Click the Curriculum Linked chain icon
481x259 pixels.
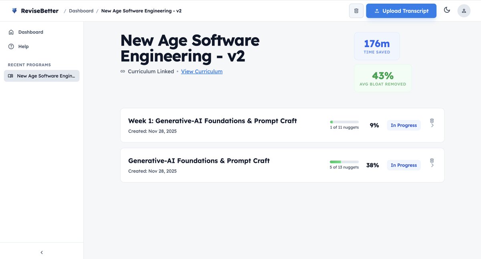pos(123,71)
